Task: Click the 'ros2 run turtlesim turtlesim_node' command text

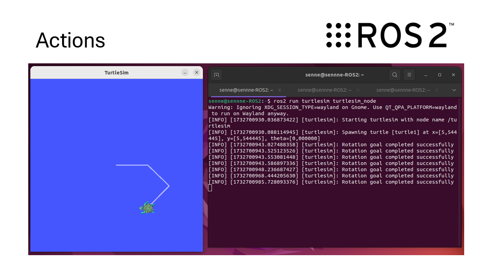Action: [x=325, y=101]
